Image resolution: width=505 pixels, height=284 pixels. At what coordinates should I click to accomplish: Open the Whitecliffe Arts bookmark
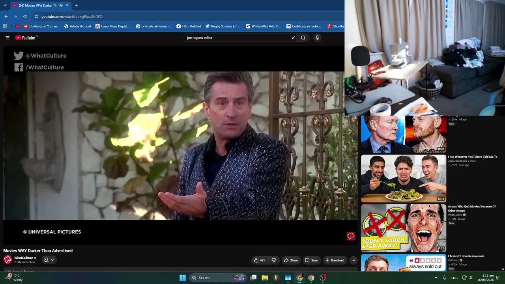coord(263,26)
